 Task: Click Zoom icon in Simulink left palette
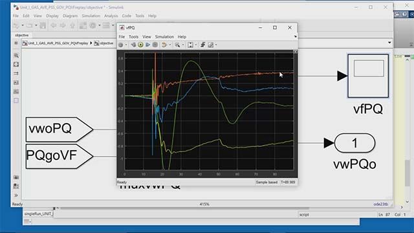point(16,56)
